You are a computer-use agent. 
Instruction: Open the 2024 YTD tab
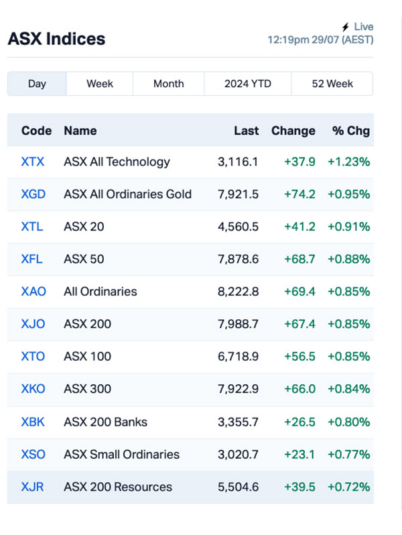pos(247,84)
